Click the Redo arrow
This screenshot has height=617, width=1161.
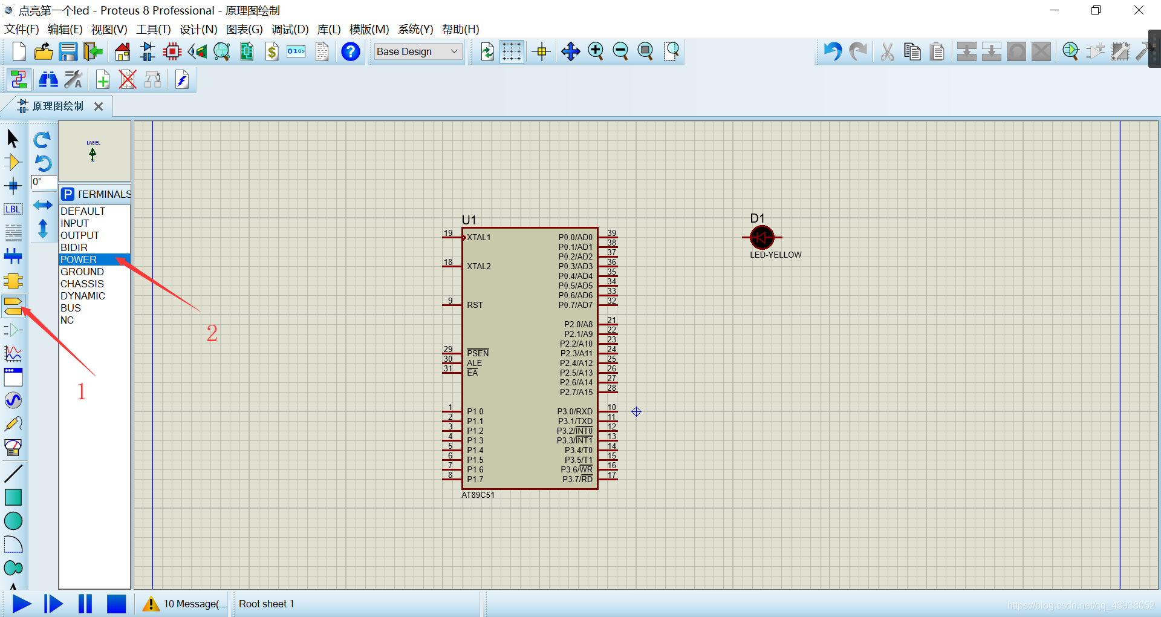857,51
